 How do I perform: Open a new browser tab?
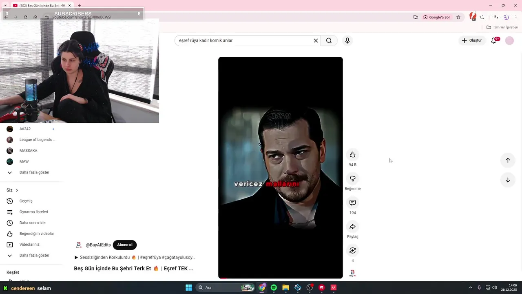click(79, 5)
